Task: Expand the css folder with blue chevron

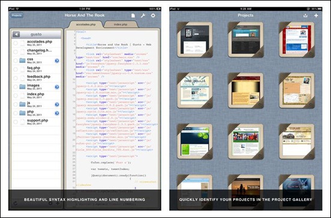Action: pos(57,60)
